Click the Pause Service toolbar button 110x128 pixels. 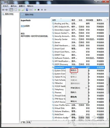(42, 10)
